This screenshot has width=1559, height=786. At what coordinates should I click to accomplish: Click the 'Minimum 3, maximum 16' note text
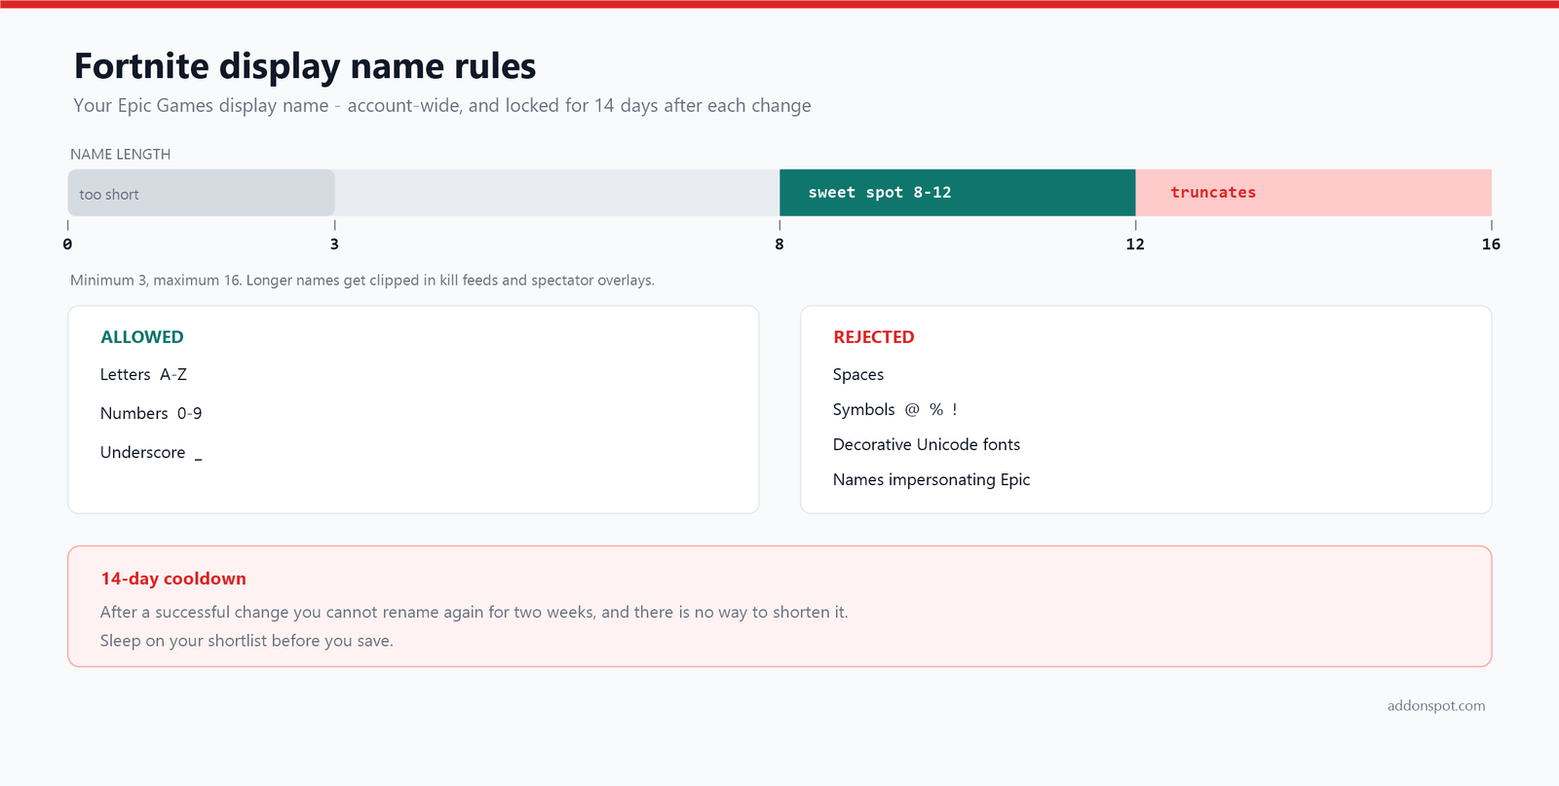(x=362, y=281)
